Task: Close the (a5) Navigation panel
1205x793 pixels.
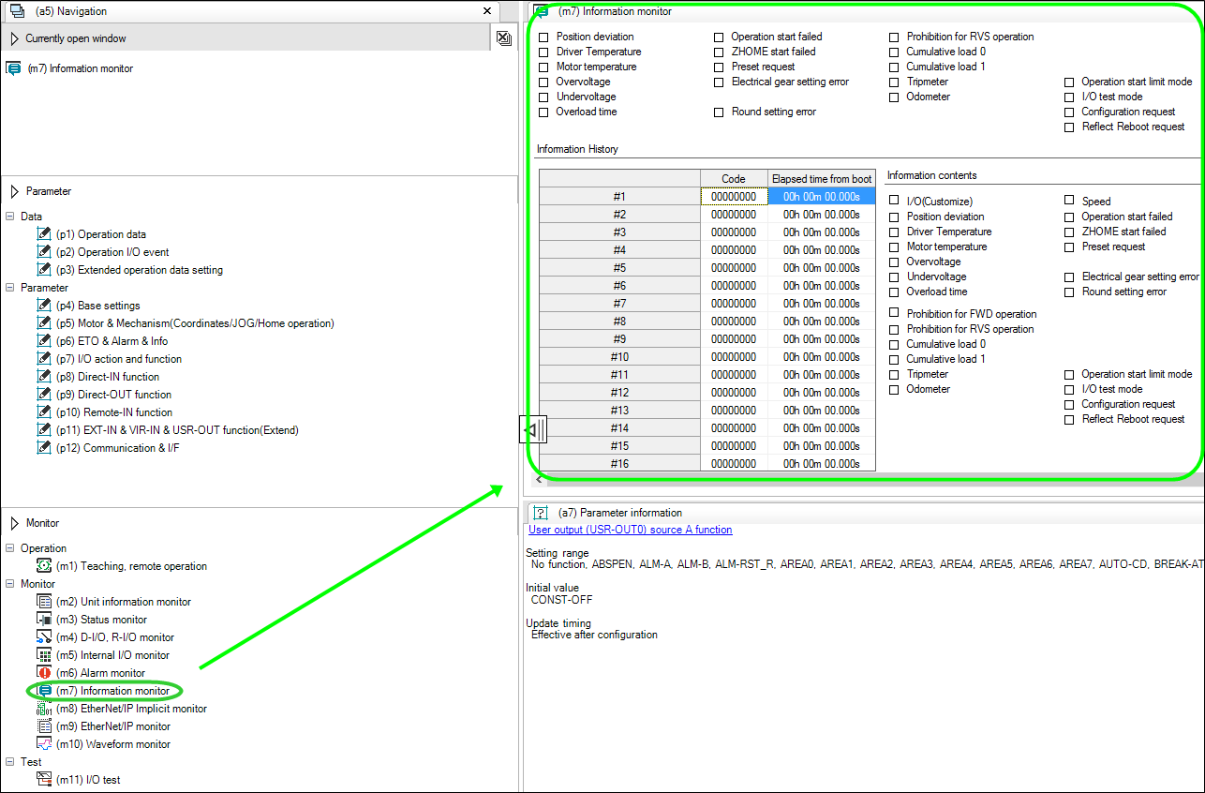Action: click(486, 11)
